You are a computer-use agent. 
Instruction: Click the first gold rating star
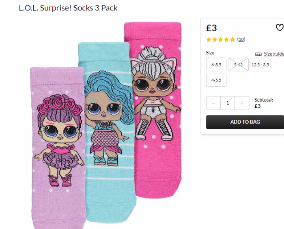click(x=209, y=39)
